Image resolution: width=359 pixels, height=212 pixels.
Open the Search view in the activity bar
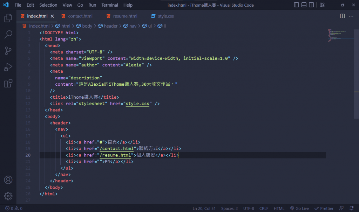click(x=8, y=34)
